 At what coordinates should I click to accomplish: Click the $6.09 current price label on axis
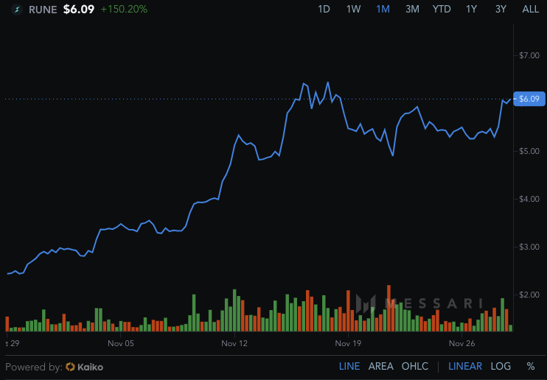click(x=529, y=99)
